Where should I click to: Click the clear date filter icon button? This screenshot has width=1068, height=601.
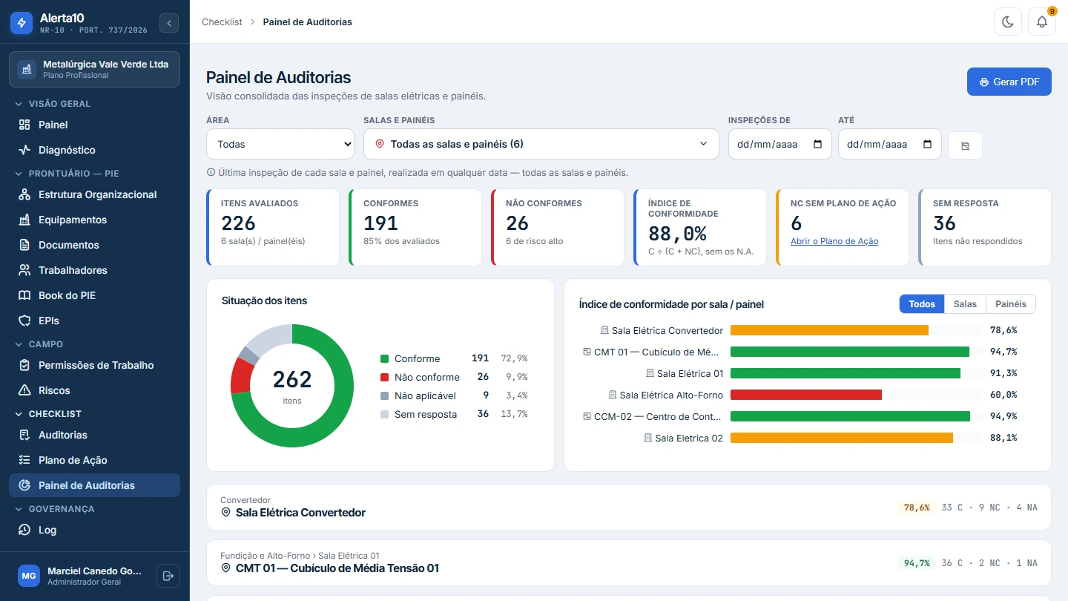(965, 145)
